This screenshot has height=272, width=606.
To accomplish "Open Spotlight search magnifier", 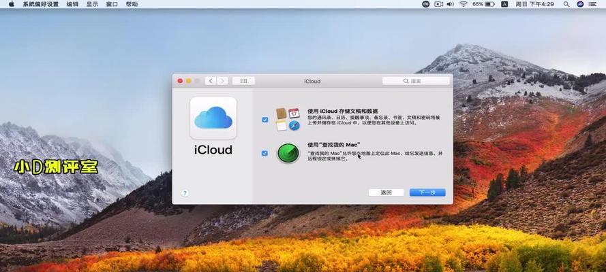I will point(566,4).
